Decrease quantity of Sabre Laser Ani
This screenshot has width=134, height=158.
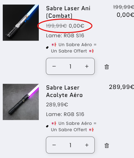click(x=54, y=66)
